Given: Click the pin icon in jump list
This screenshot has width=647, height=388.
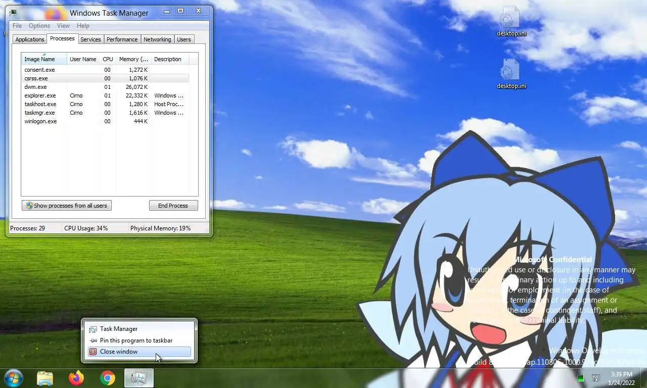Looking at the screenshot, I should tap(93, 341).
